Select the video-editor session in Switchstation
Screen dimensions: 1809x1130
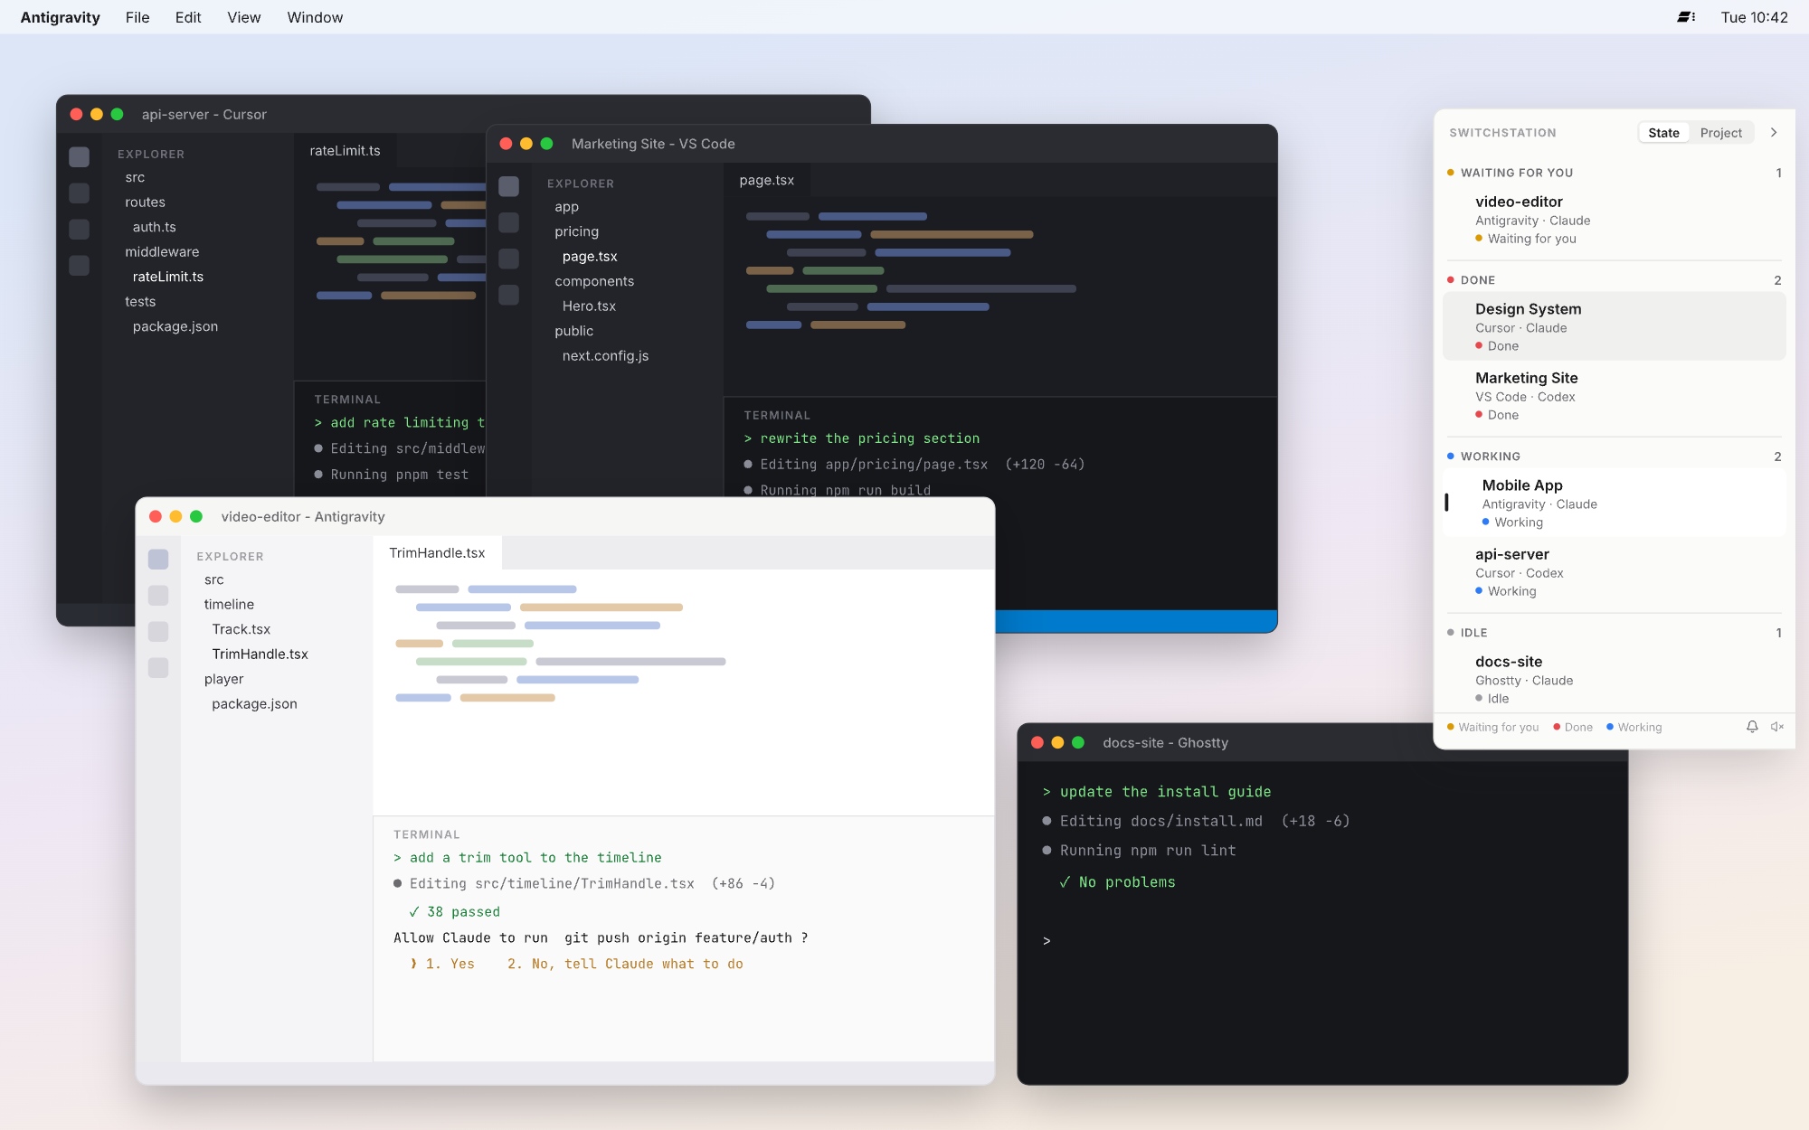point(1614,220)
